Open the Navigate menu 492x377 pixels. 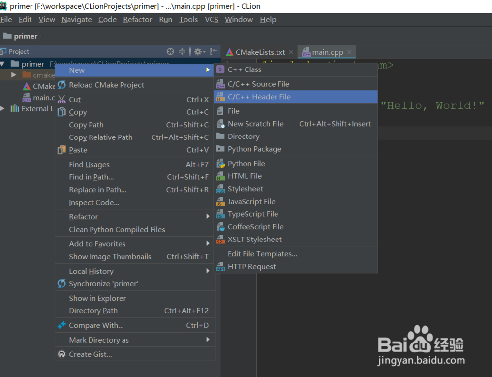(x=77, y=20)
